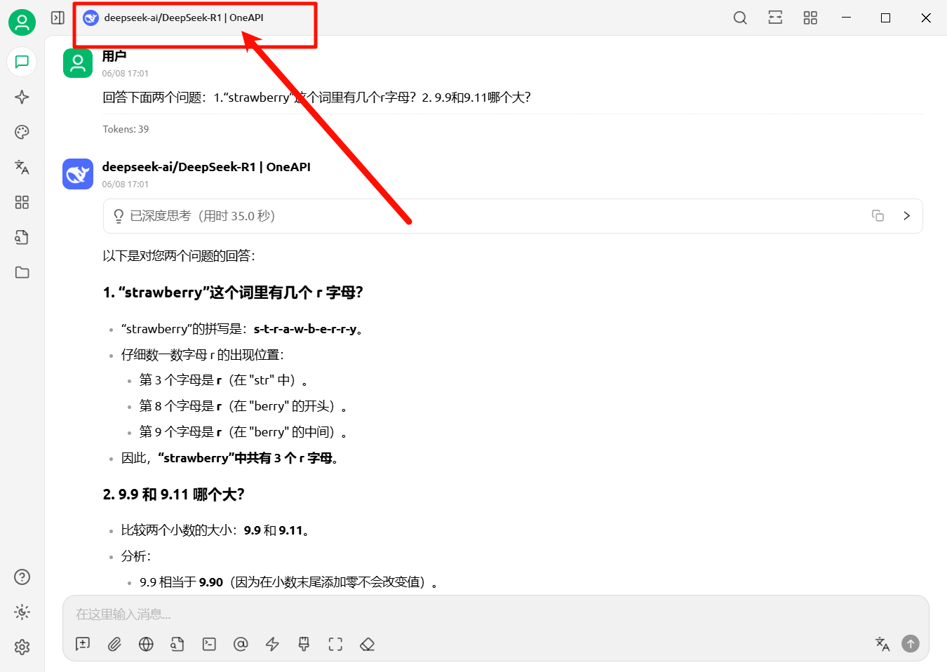947x672 pixels.
Task: Click the knowledge base icon in input bar
Action: click(x=177, y=644)
